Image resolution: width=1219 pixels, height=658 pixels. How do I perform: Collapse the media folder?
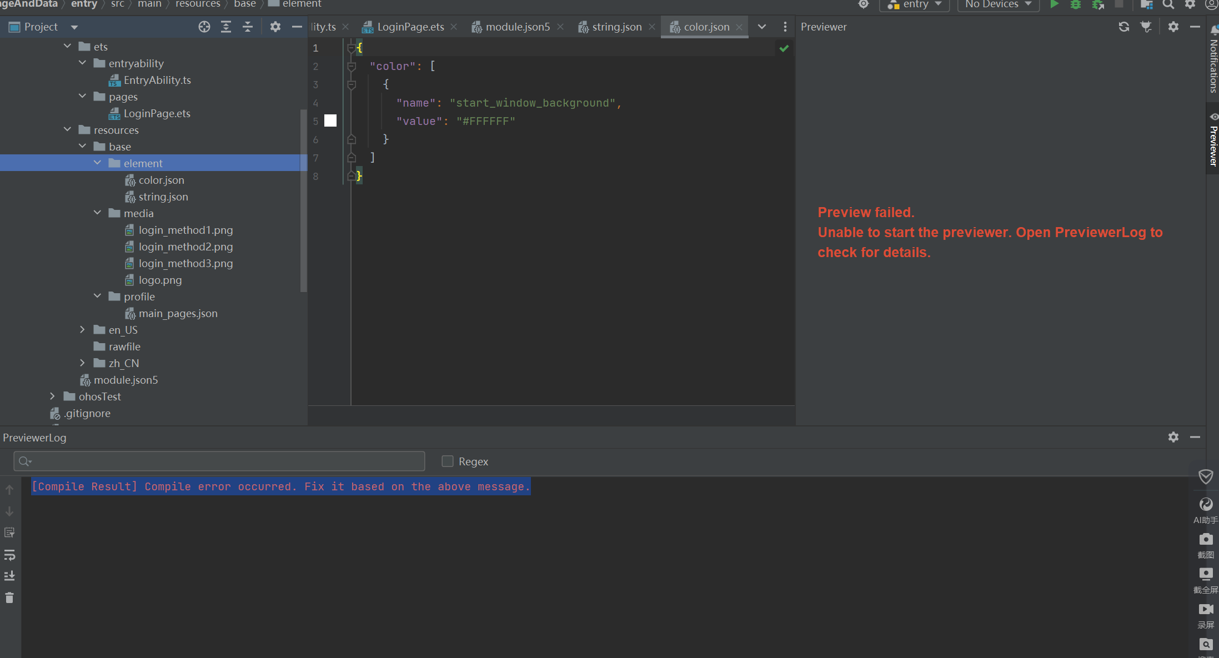point(97,213)
